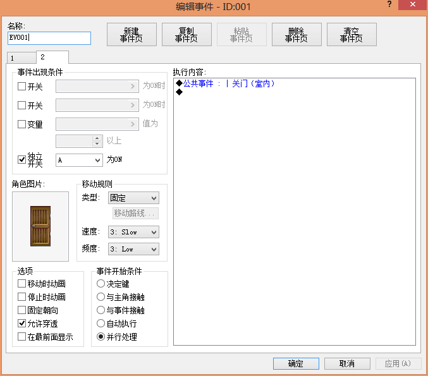Screen dimensions: 428x376
Task: Click the 新建事件页 button
Action: coord(131,35)
